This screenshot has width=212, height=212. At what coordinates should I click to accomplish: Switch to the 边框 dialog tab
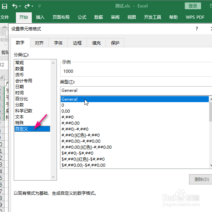77,43
